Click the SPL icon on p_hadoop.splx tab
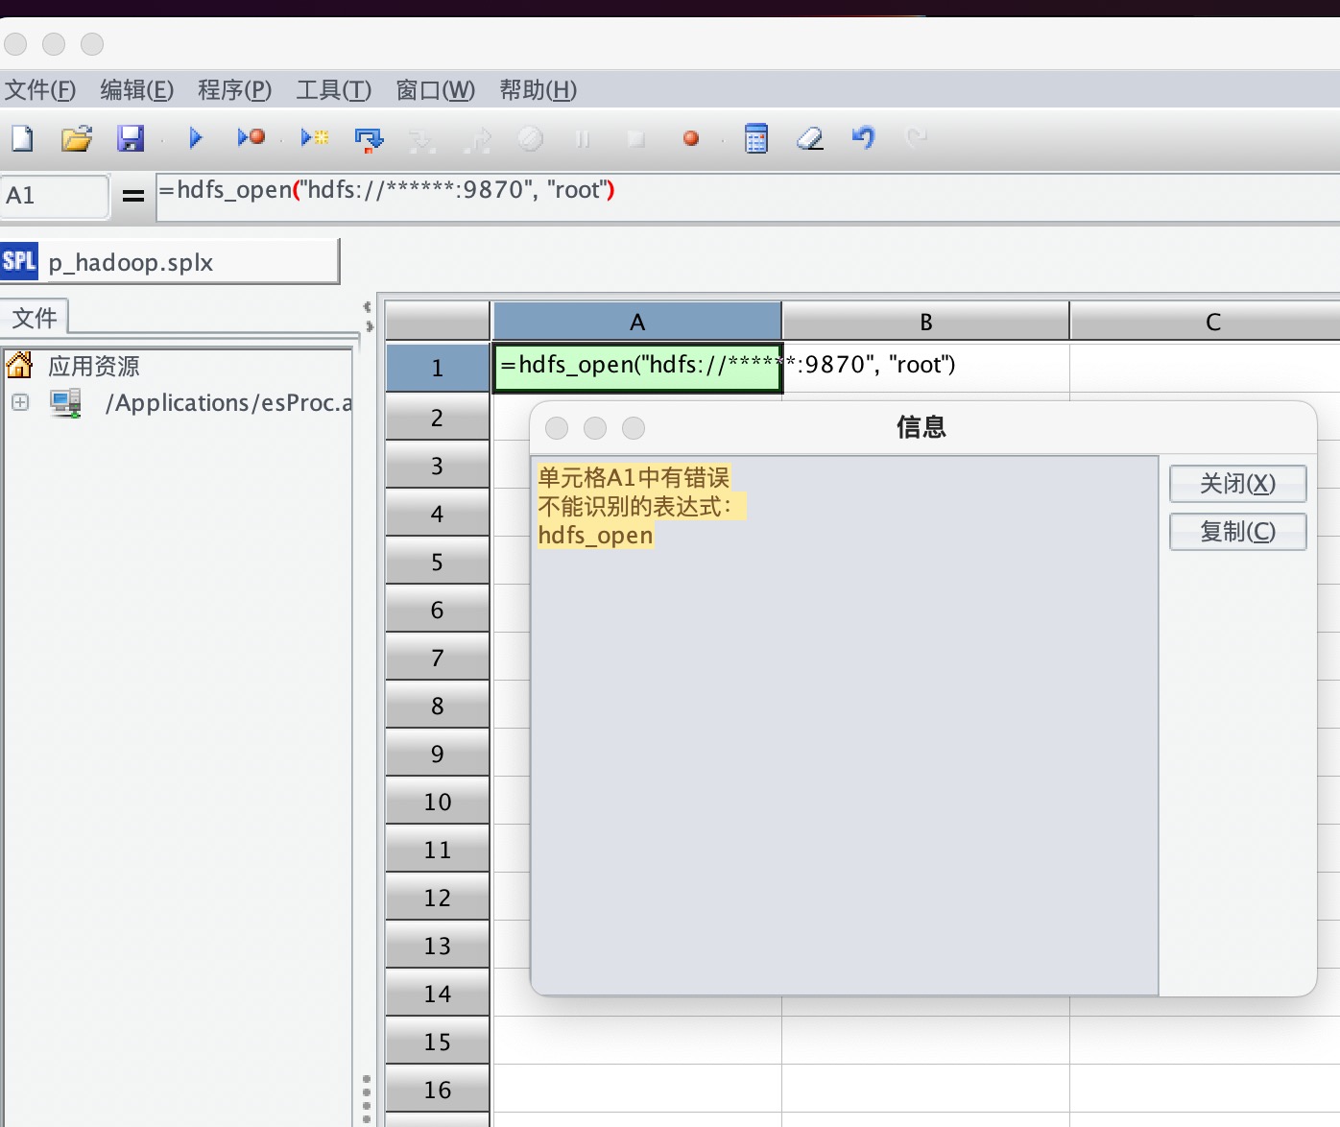The width and height of the screenshot is (1340, 1127). (x=20, y=261)
